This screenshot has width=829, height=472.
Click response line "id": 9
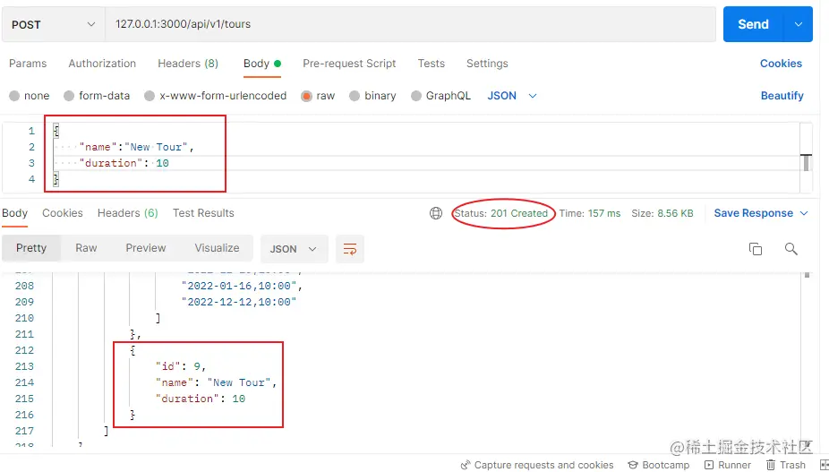pos(180,366)
